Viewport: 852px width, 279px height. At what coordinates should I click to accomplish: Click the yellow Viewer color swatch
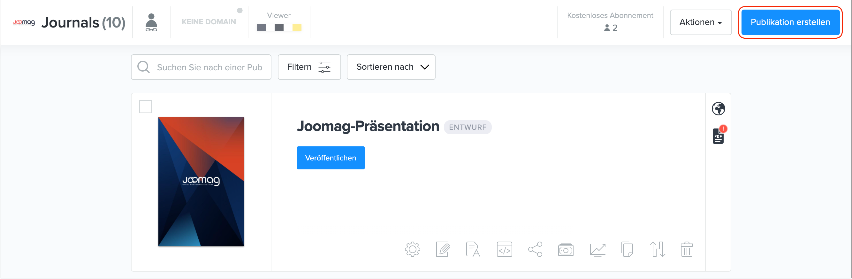[x=297, y=27]
